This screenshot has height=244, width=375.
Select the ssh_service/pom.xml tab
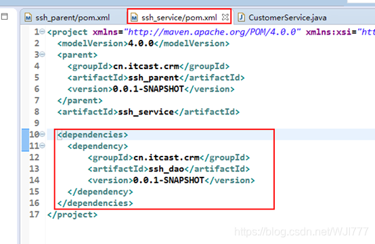[179, 17]
